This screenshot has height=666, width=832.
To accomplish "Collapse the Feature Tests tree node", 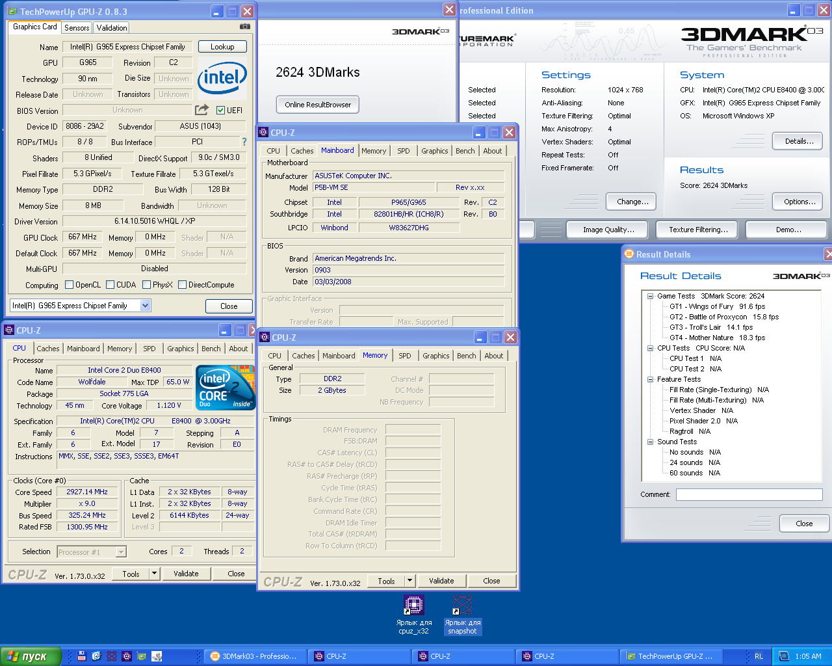I will (650, 379).
